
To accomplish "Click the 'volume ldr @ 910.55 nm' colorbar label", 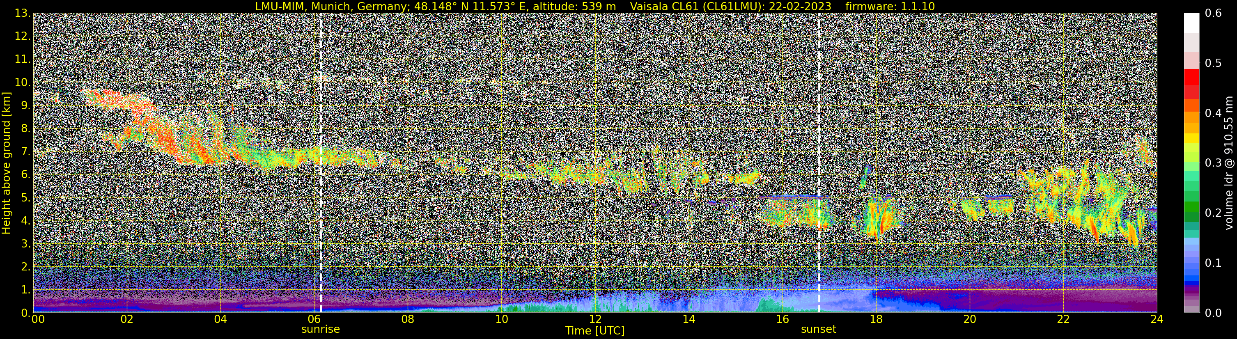I will tap(1229, 163).
